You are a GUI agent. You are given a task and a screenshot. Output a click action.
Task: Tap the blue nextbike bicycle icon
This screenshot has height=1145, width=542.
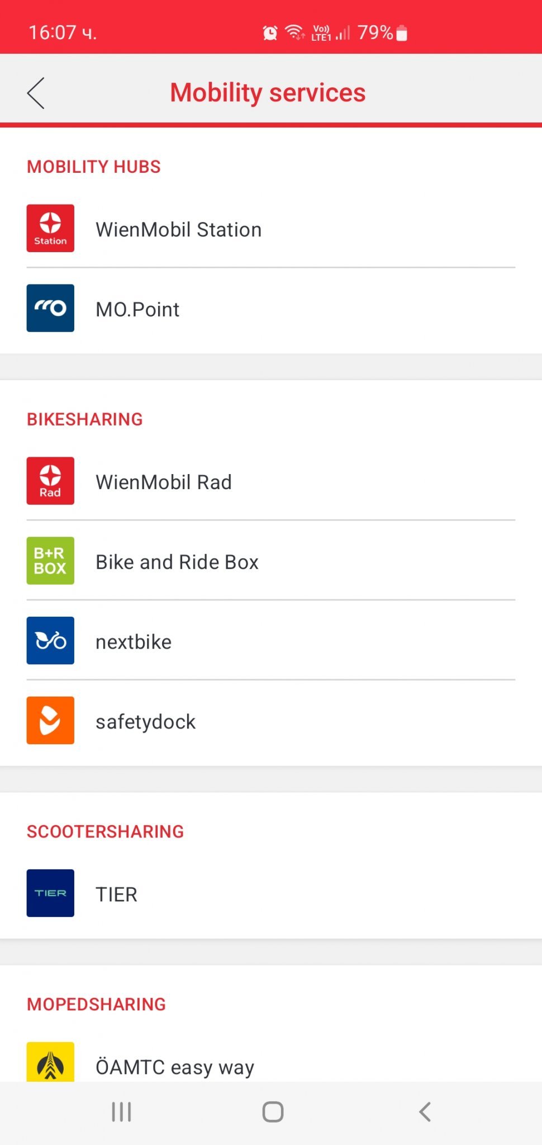click(50, 641)
